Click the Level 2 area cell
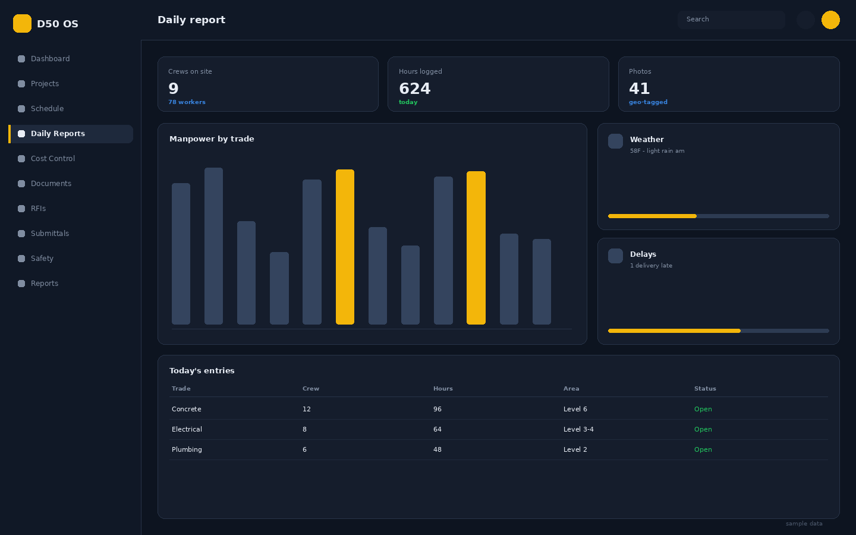Viewport: 856px width, 535px height. pos(575,450)
